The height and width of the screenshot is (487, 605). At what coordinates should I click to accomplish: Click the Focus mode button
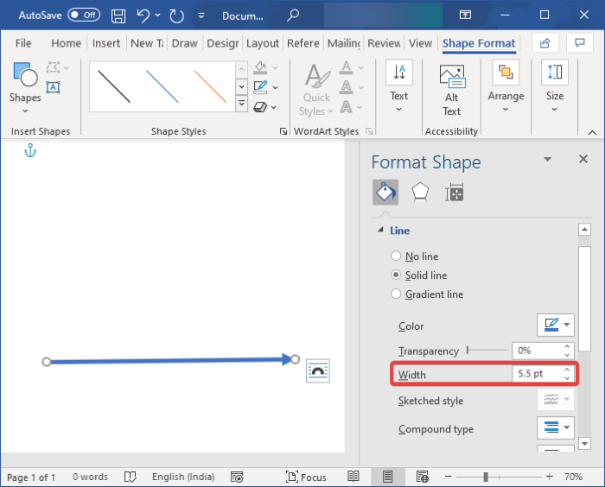pos(306,477)
